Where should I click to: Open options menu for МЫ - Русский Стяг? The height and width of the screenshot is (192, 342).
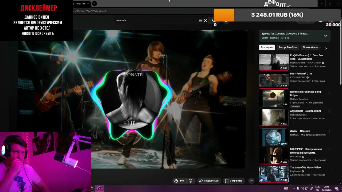(x=329, y=74)
